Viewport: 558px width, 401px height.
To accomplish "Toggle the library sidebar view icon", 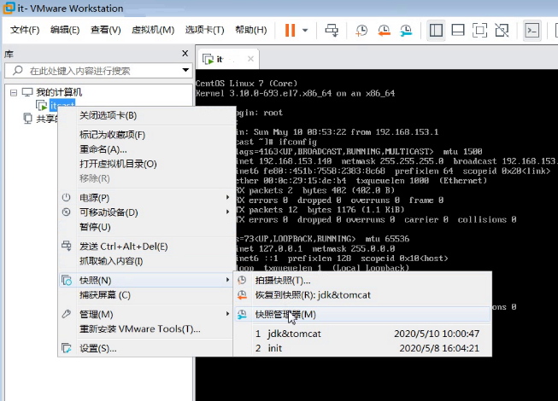I will (436, 30).
